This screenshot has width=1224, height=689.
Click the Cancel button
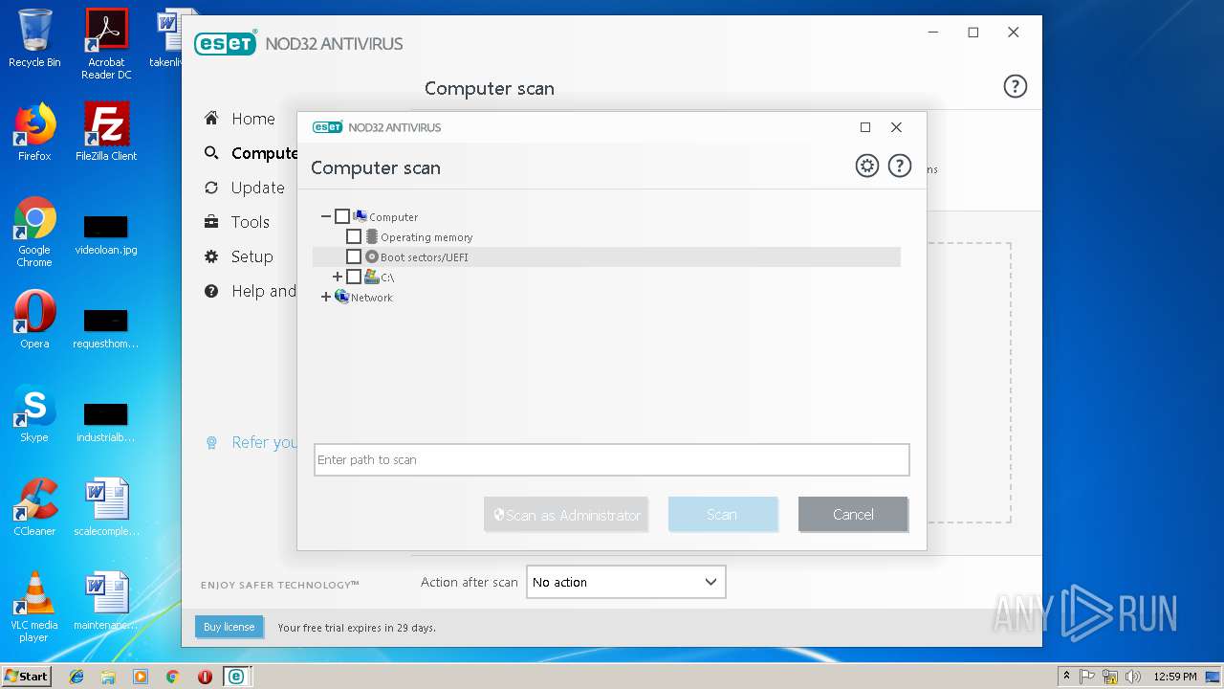click(853, 515)
